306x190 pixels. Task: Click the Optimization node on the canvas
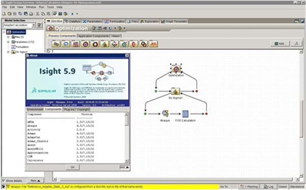click(176, 69)
